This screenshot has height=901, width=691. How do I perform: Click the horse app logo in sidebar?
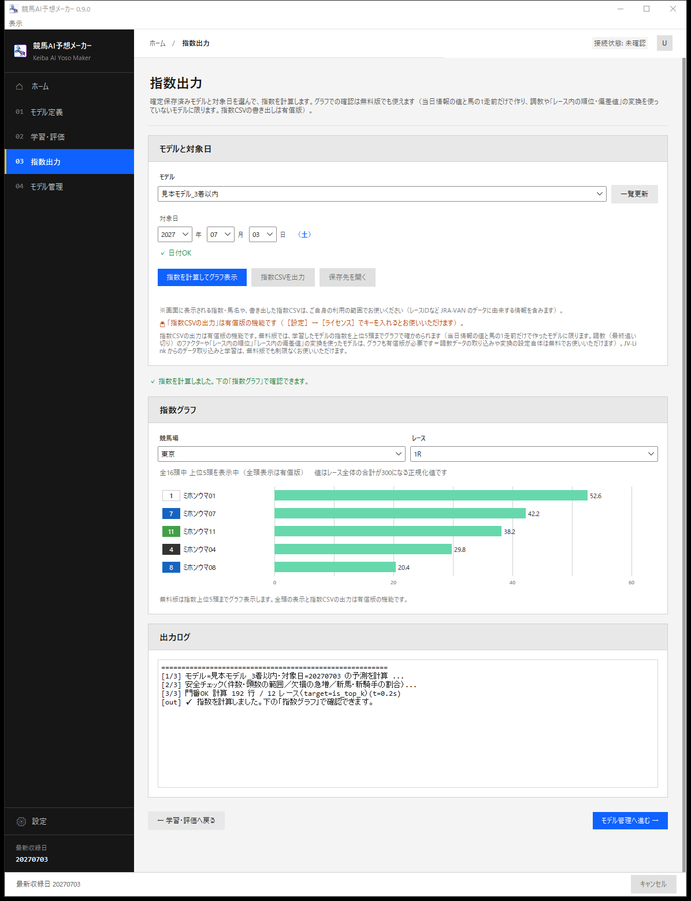click(x=20, y=51)
